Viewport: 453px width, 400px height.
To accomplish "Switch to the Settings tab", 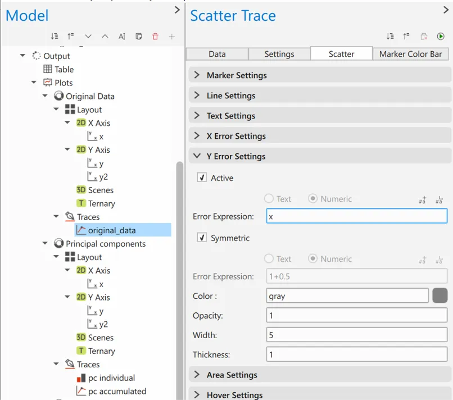I will point(279,54).
